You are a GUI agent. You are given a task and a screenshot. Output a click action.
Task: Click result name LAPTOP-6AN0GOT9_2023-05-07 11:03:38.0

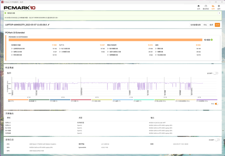point(26,25)
